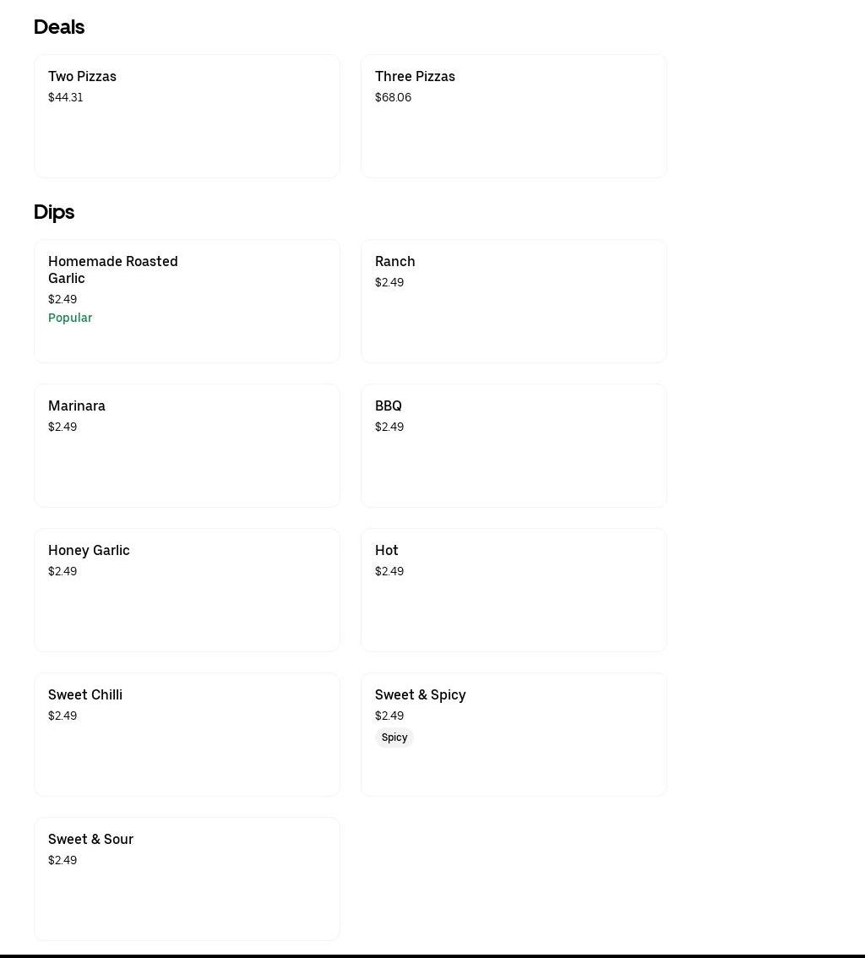The width and height of the screenshot is (865, 958).
Task: Add the Ranch dip item
Action: 514,302
